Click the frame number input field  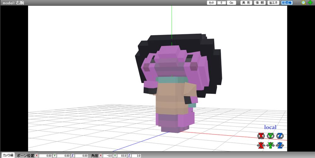point(221,3)
